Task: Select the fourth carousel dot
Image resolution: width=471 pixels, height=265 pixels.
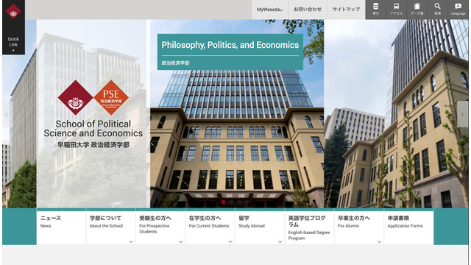Action: coord(247,202)
